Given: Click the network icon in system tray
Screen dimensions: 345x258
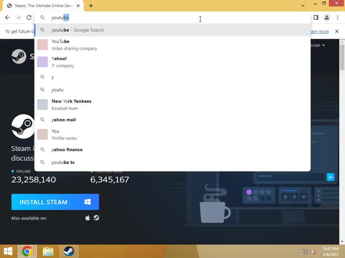Looking at the screenshot, I should tap(305, 252).
